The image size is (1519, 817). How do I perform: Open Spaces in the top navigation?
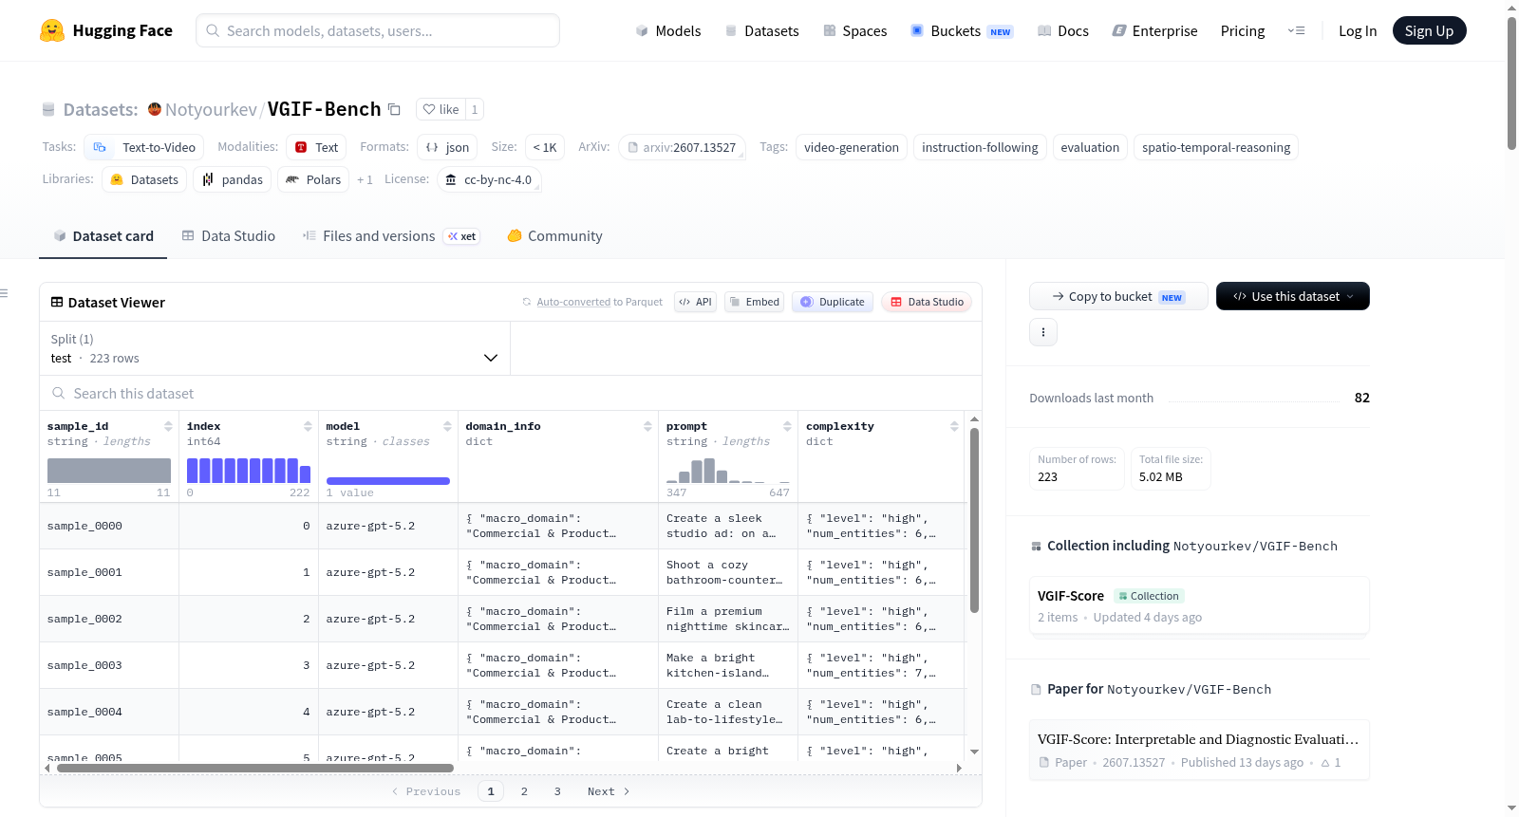(855, 30)
